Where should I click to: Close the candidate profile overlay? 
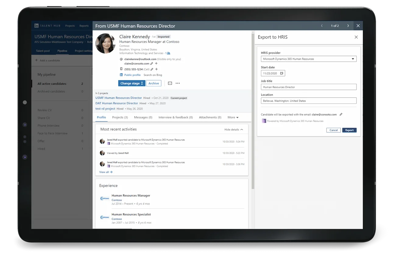(x=358, y=26)
